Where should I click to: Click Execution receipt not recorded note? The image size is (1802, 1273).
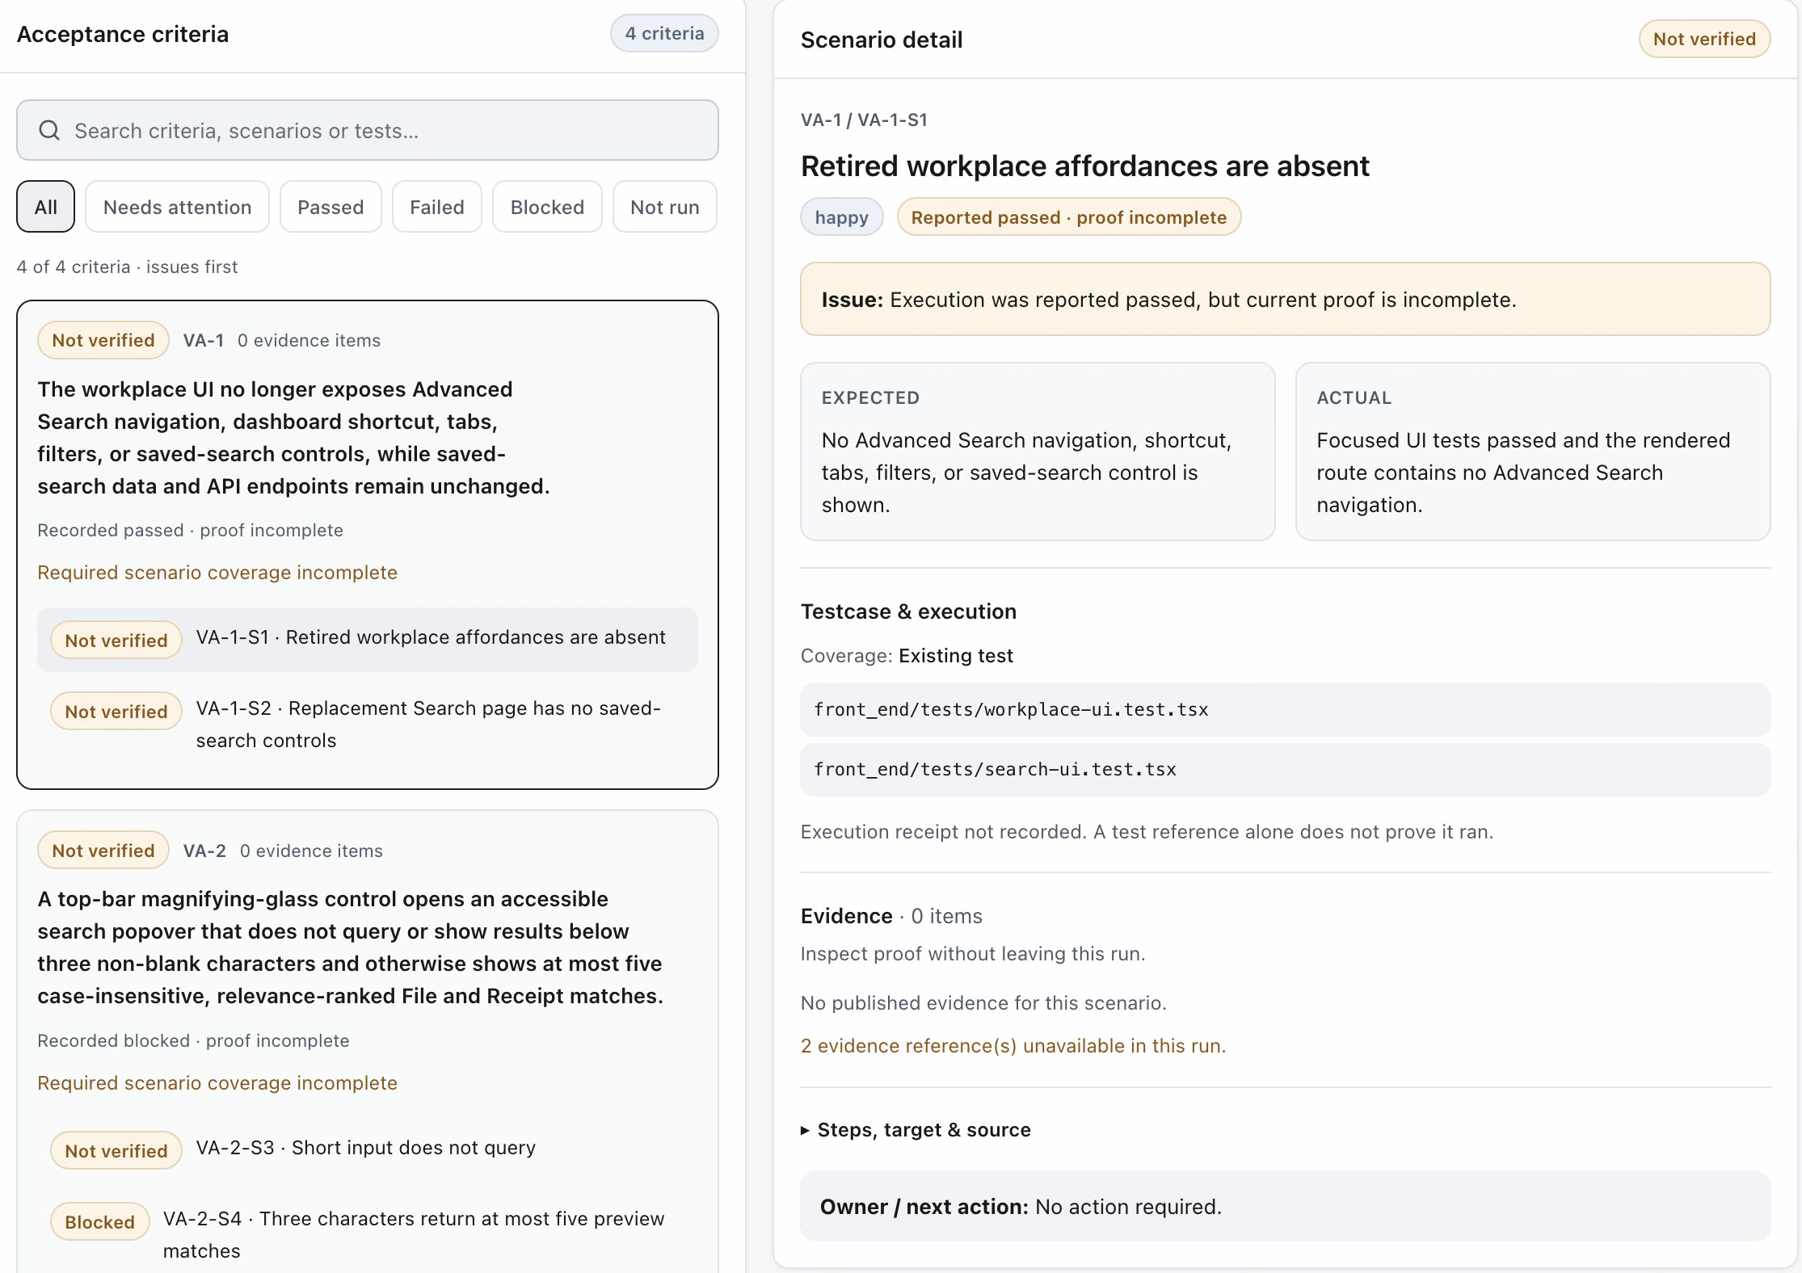pyautogui.click(x=1147, y=831)
